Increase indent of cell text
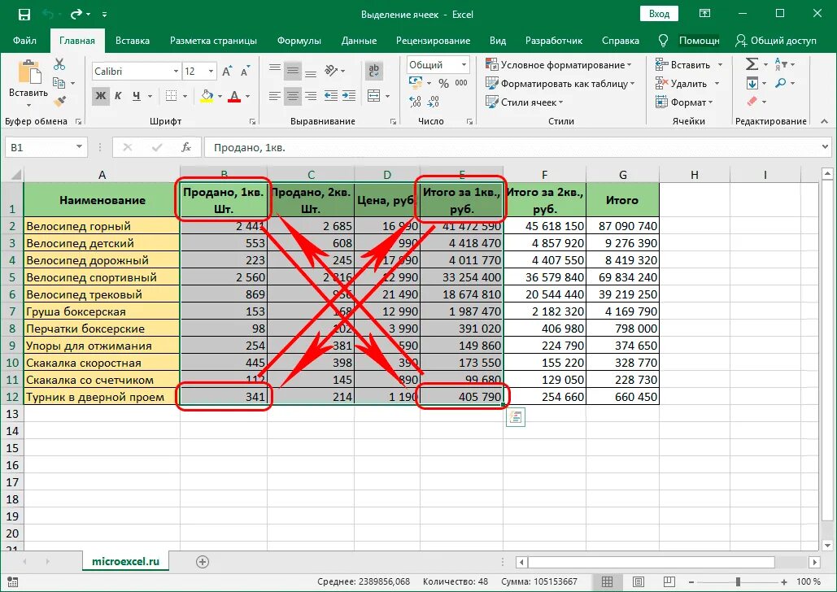 pos(349,96)
